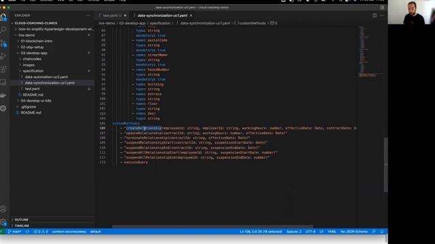This screenshot has height=244, width=435.
Task: Click the remote window indicator in status bar
Action: click(x=2, y=232)
